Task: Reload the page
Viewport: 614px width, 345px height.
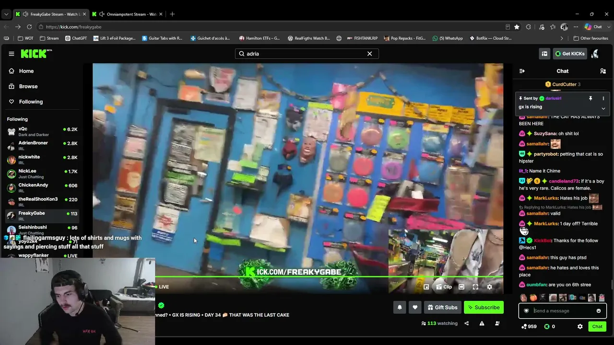Action: coord(29,27)
